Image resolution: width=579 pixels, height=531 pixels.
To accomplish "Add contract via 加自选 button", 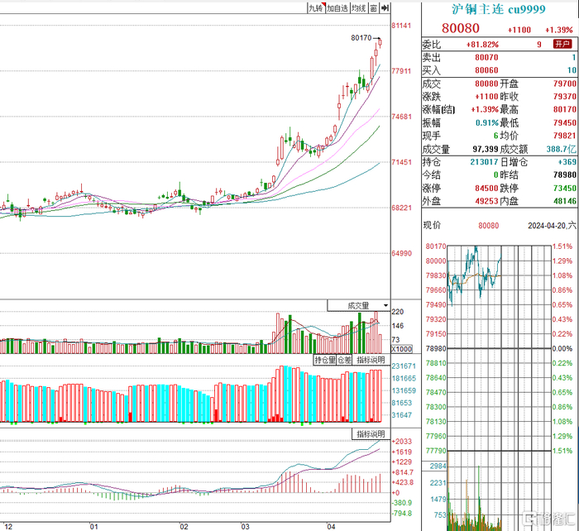I will 337,8.
